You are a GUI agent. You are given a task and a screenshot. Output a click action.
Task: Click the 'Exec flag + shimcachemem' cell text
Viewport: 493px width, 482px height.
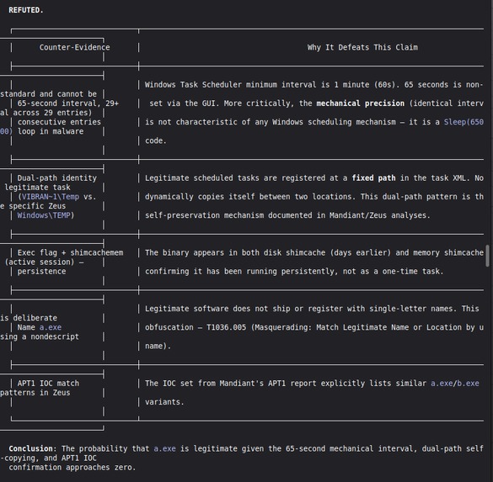click(x=70, y=252)
